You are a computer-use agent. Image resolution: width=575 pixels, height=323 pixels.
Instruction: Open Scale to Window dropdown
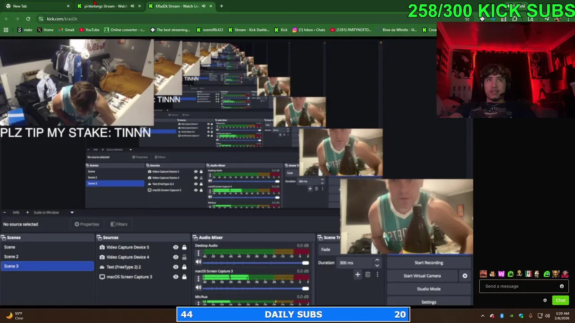53,213
